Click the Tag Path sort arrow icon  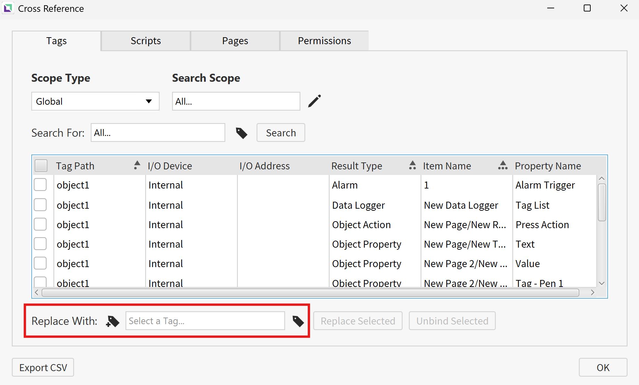[137, 165]
